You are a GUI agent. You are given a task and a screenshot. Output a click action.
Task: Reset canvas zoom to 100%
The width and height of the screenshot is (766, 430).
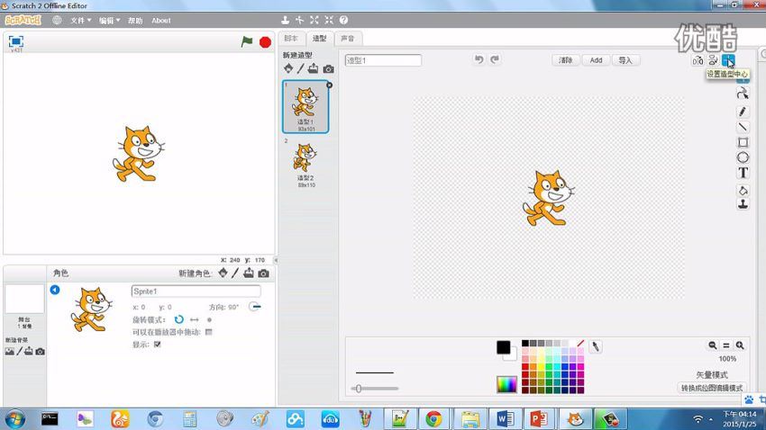726,345
